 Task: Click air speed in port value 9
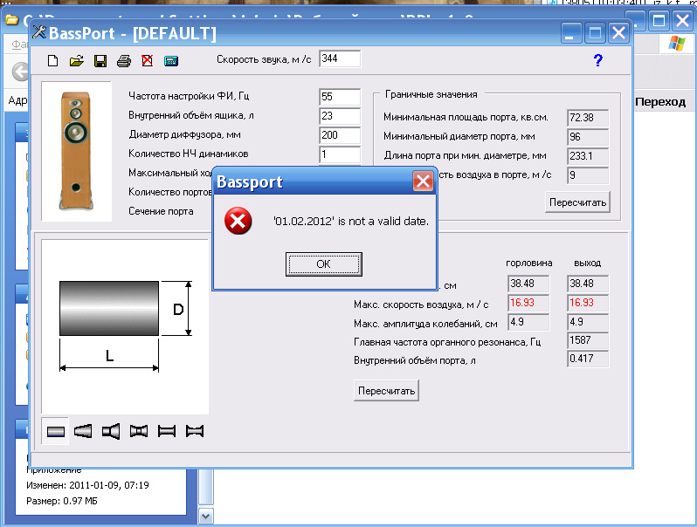click(x=588, y=175)
